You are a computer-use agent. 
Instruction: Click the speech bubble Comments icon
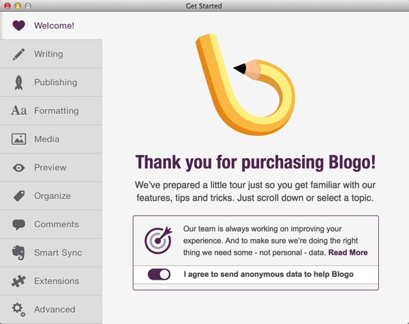click(x=19, y=225)
